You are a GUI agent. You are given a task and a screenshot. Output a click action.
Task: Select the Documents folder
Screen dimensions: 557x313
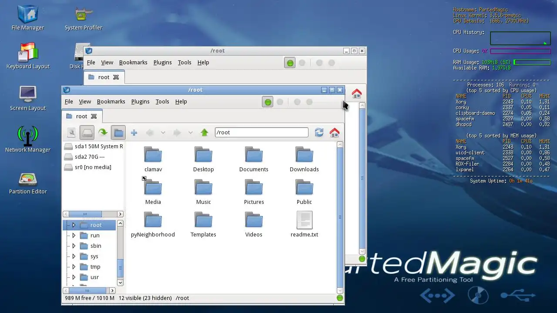pos(254,159)
